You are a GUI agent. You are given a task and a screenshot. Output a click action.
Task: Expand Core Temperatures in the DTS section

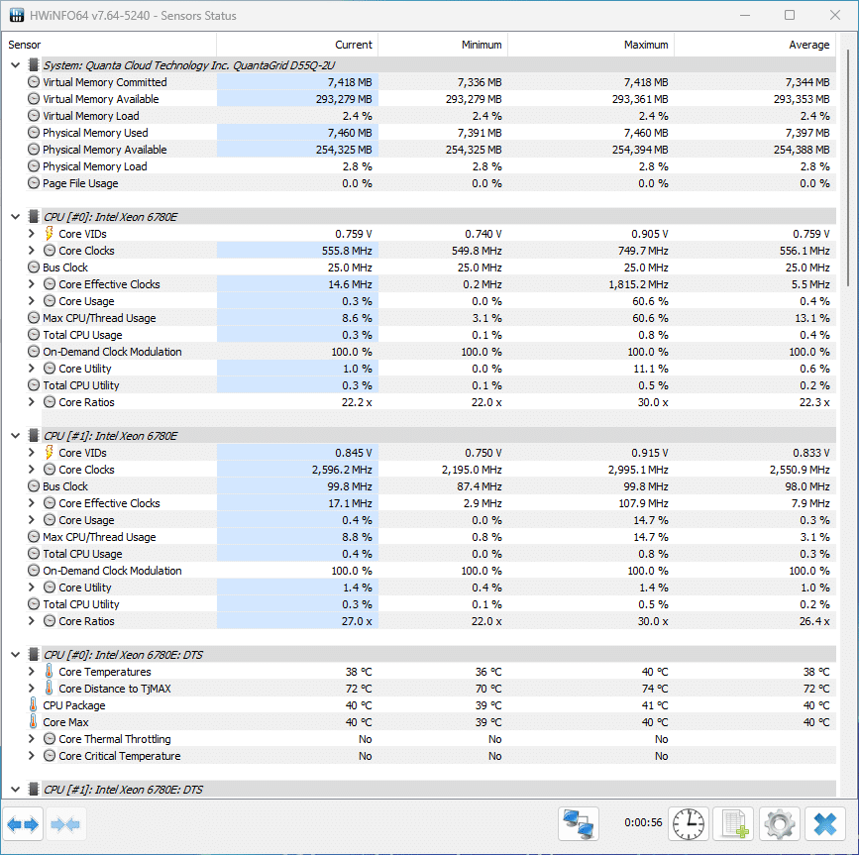32,672
